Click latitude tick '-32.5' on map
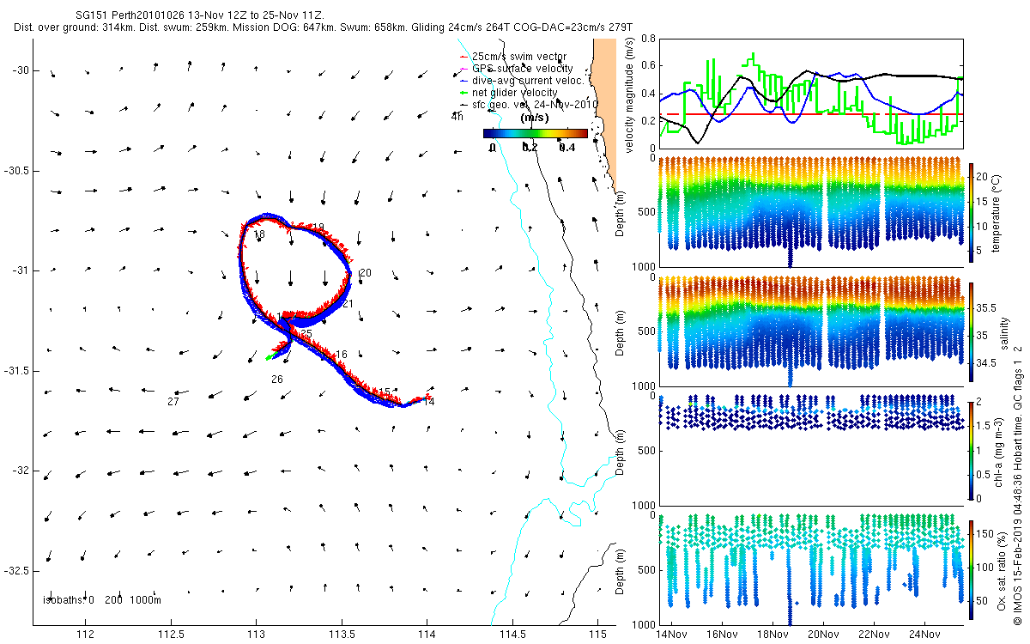The height and width of the screenshot is (644, 1030). (16, 571)
